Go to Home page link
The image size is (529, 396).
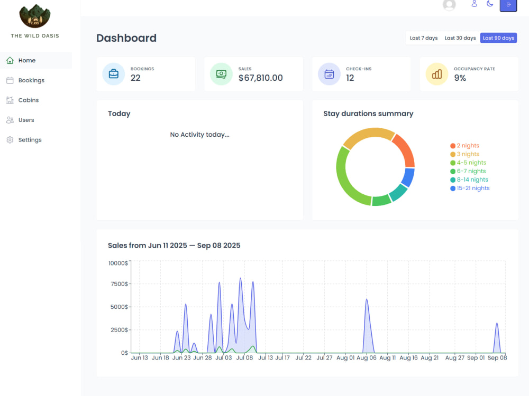pyautogui.click(x=36, y=60)
